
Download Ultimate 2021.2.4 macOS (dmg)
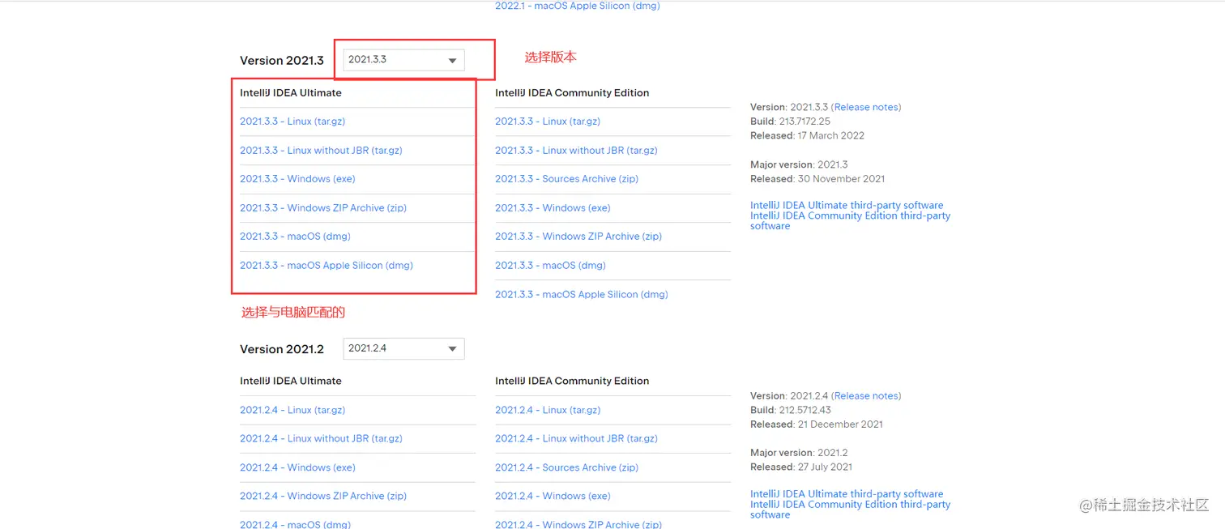point(295,524)
